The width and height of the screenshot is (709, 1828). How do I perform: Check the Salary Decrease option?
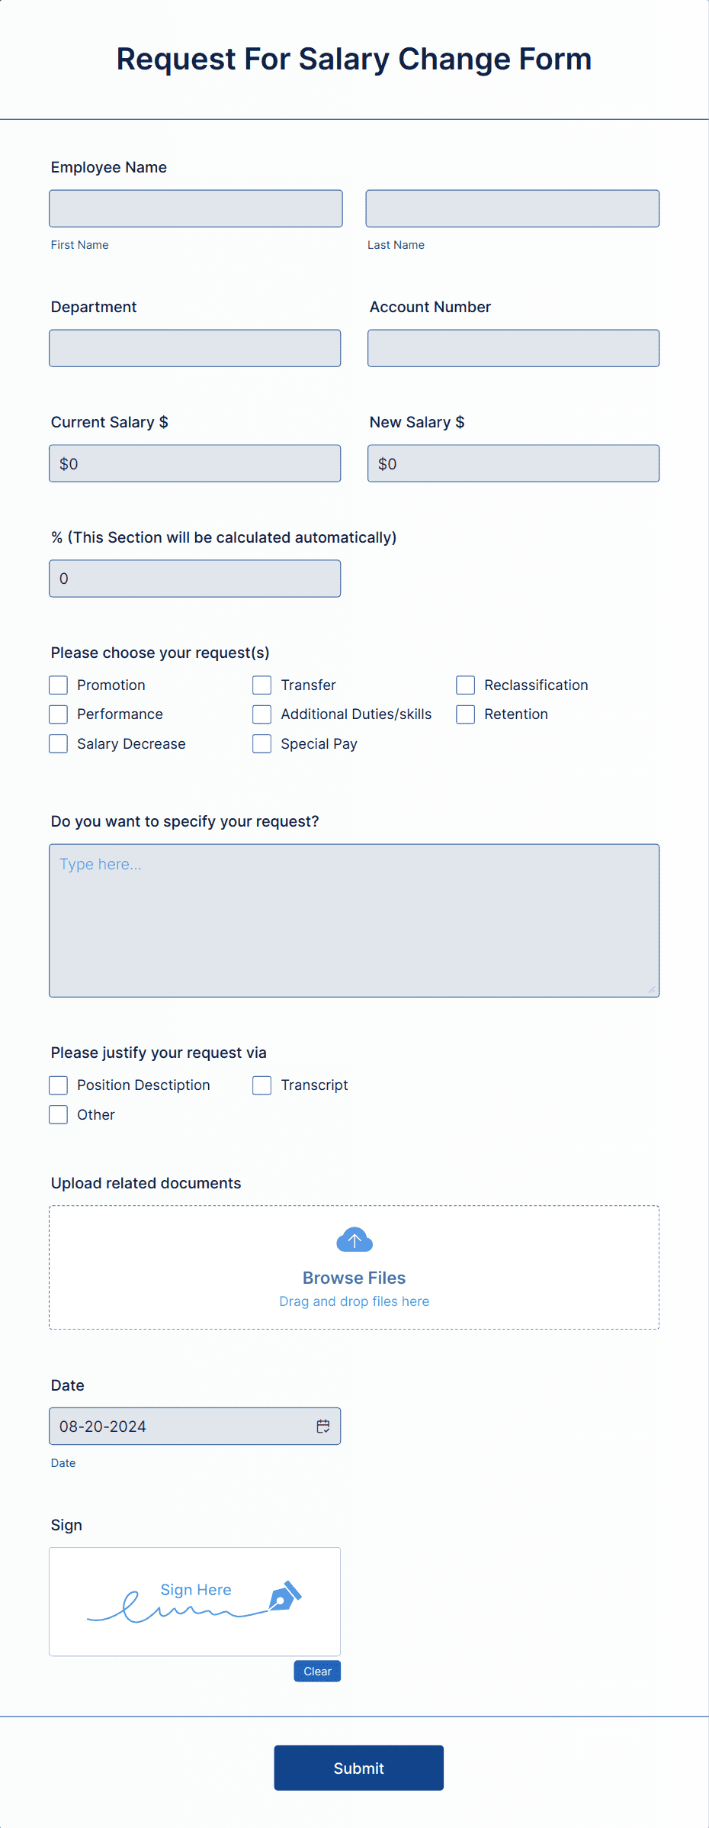pyautogui.click(x=58, y=743)
